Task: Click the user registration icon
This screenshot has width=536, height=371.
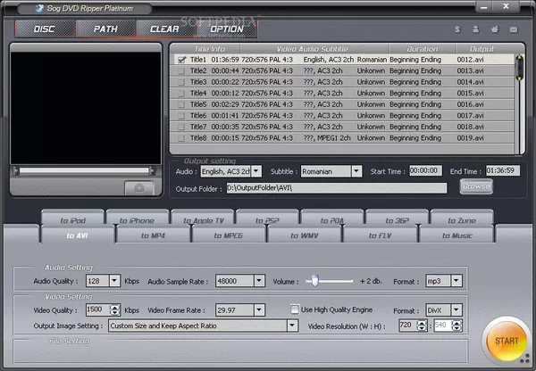Action: 476,29
